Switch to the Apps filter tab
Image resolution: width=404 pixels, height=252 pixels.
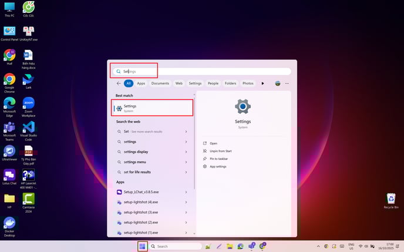(x=141, y=83)
